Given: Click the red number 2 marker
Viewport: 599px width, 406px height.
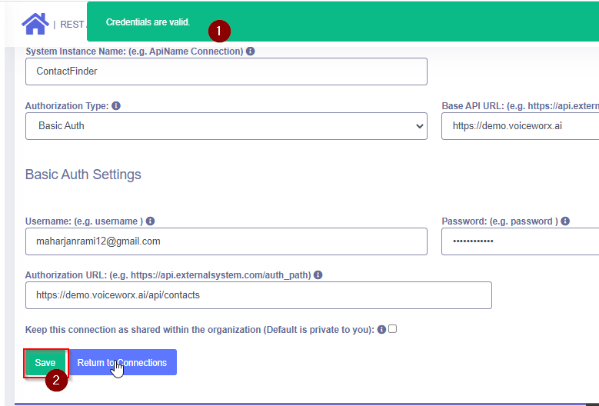Looking at the screenshot, I should (56, 381).
